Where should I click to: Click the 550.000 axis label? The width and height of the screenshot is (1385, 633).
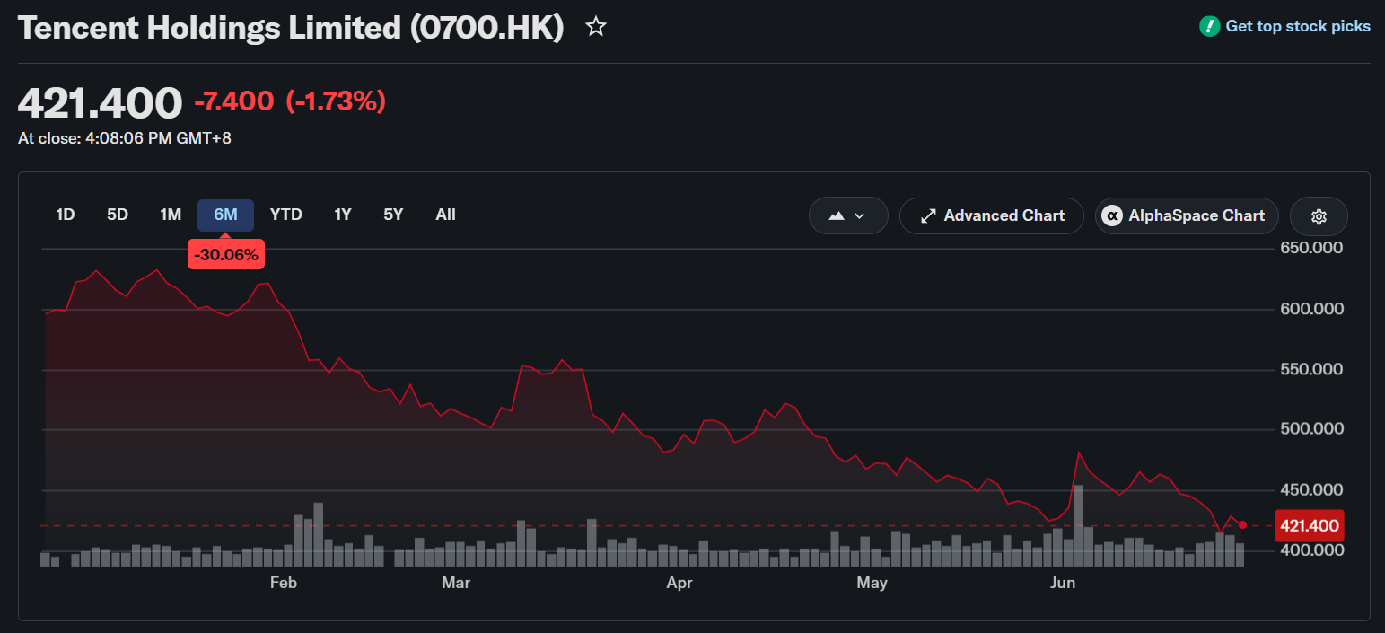tap(1311, 369)
